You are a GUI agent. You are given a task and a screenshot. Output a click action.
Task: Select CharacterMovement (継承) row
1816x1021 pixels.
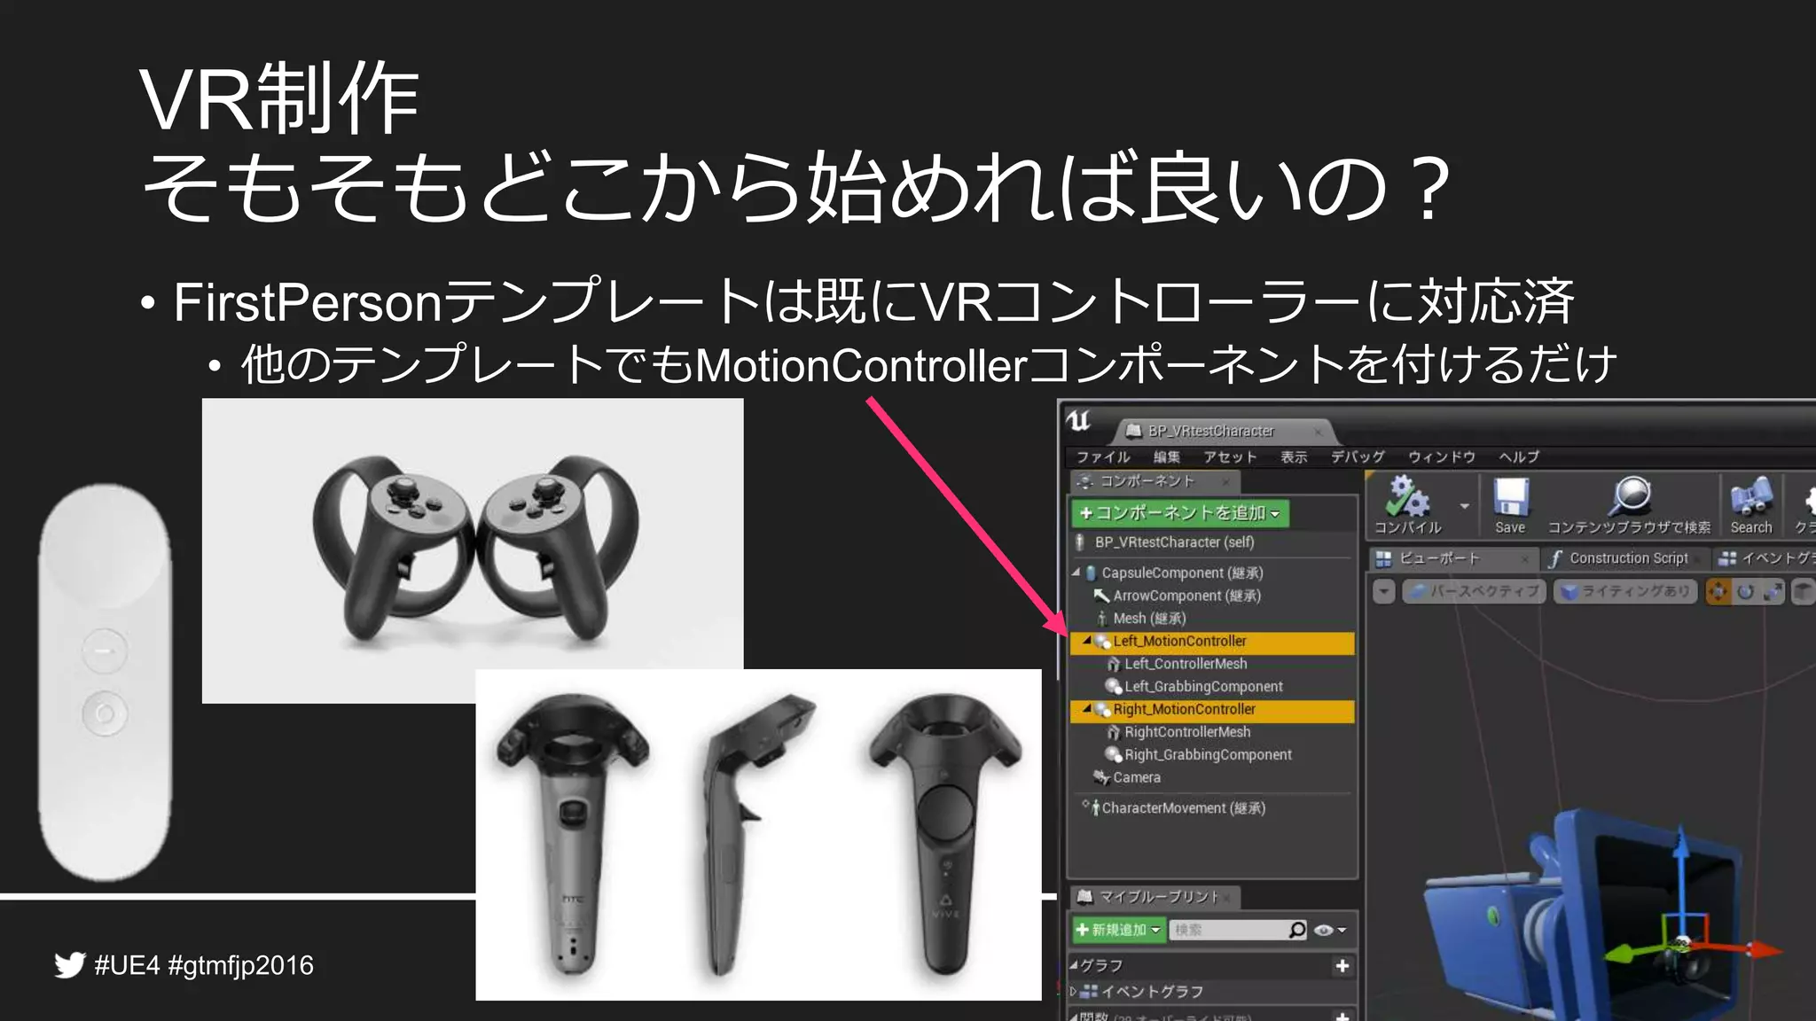click(x=1212, y=807)
